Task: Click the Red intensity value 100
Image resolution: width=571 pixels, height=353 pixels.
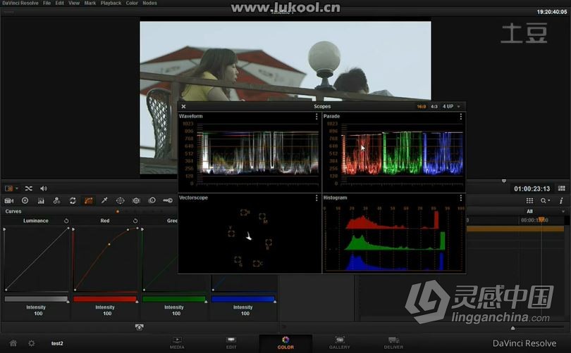Action: pyautogui.click(x=107, y=314)
